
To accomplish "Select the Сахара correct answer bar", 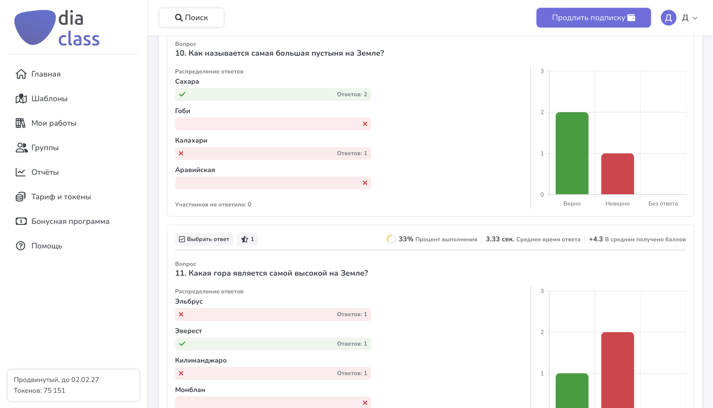I will point(273,94).
